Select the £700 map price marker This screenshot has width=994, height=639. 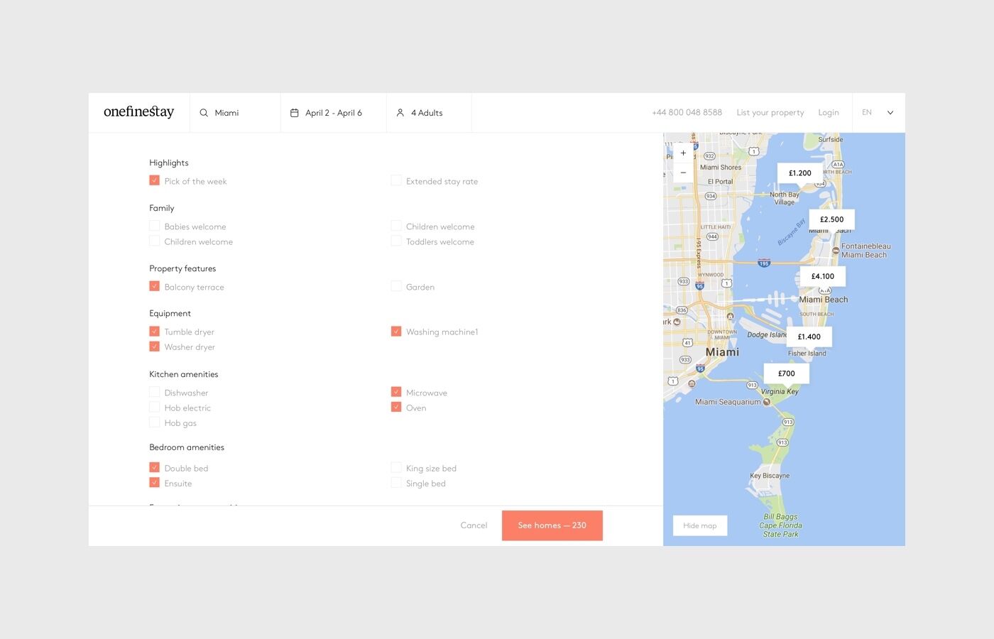point(786,373)
